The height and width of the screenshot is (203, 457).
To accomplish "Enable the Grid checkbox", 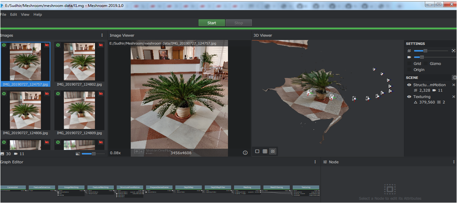I will pyautogui.click(x=409, y=63).
